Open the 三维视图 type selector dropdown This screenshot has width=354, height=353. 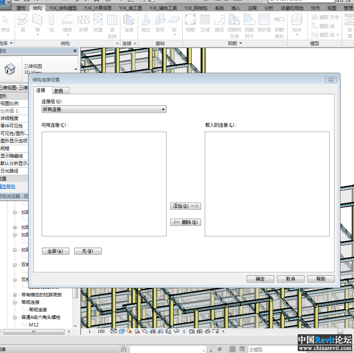[x=76, y=69]
